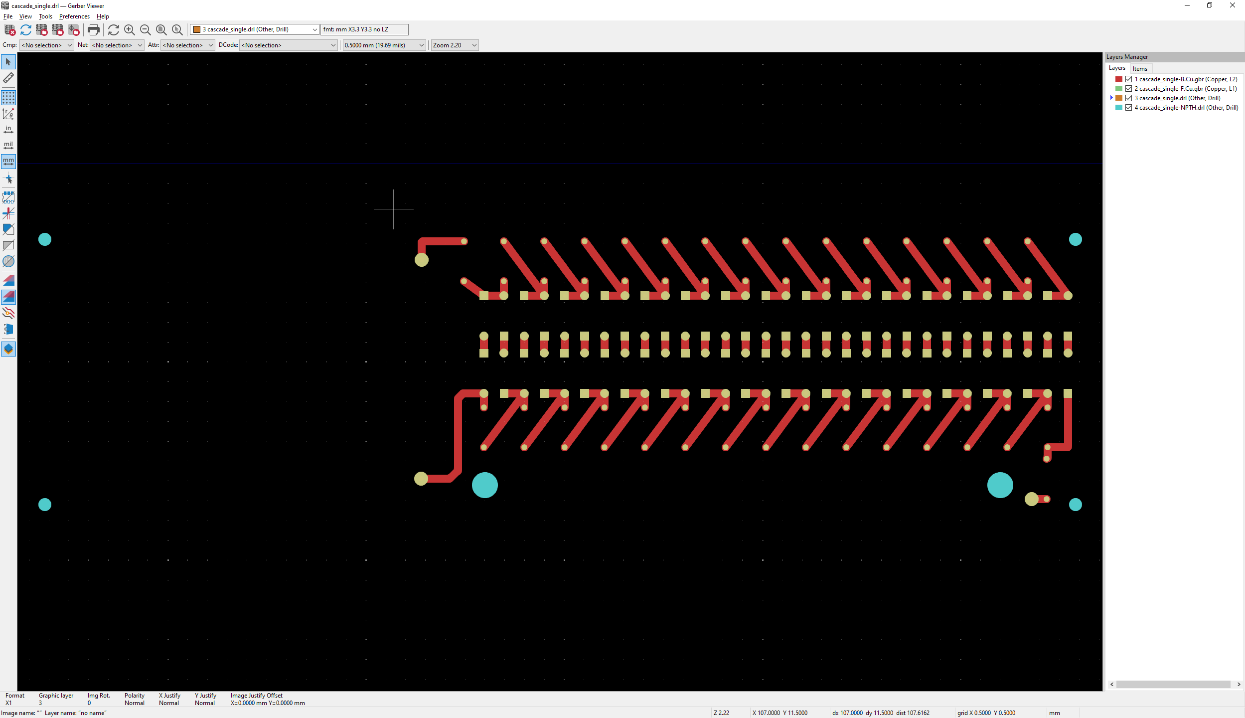Screen dimensions: 1245x718
Task: Toggle grid display button
Action: click(x=8, y=97)
